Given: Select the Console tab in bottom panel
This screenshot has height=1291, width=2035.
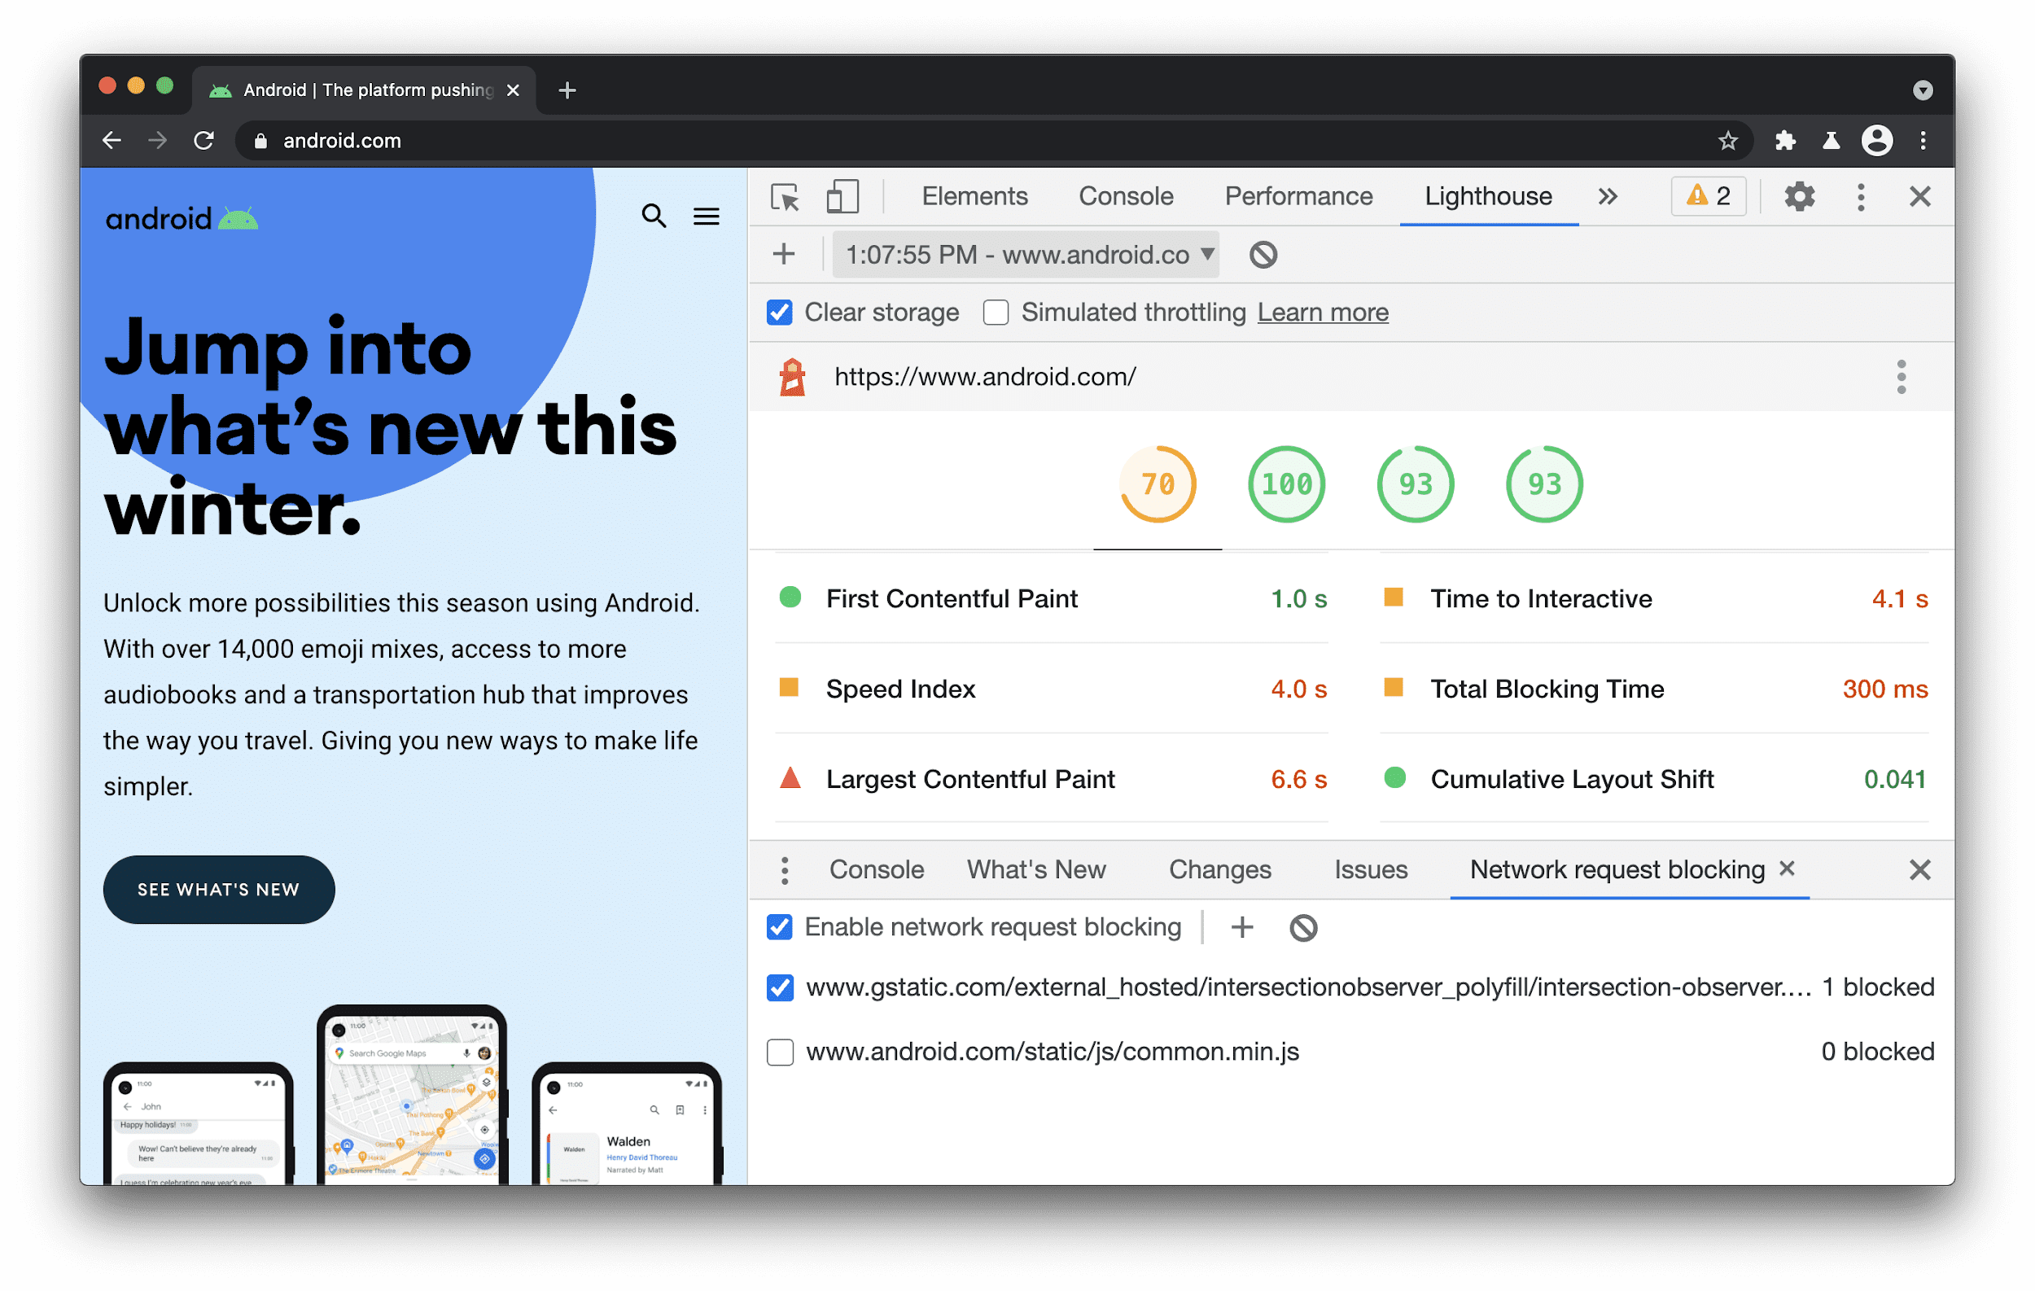Looking at the screenshot, I should click(x=875, y=869).
